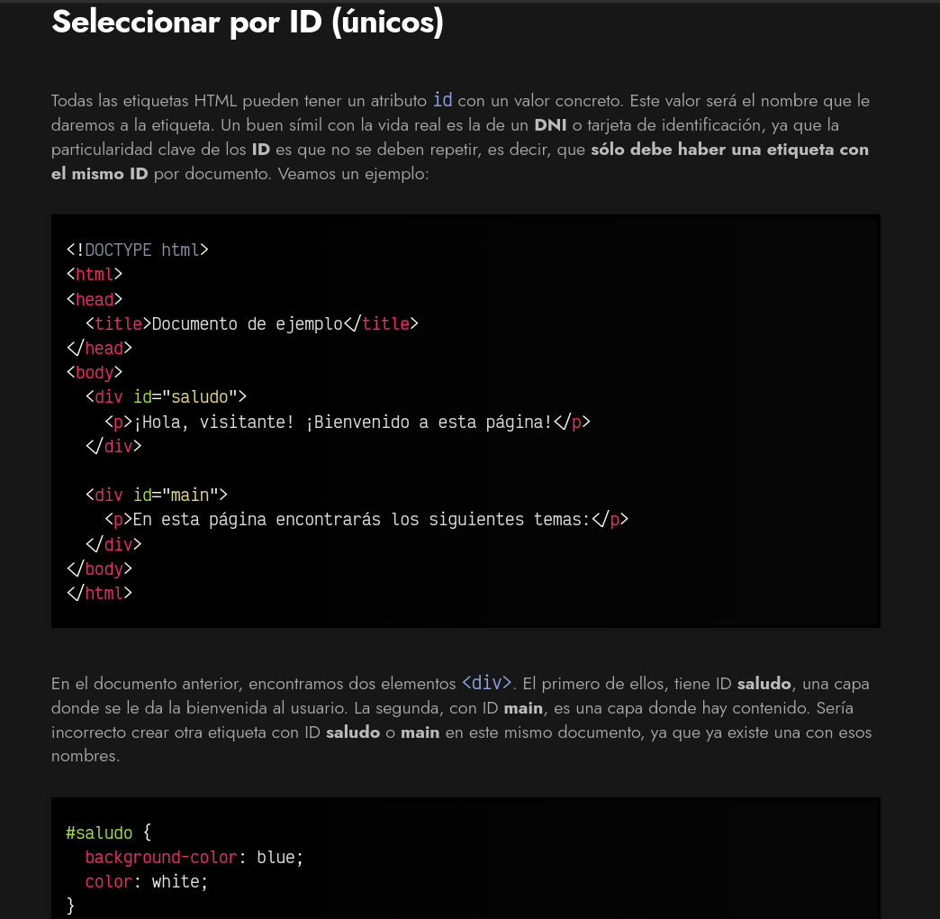Click the closing '</body>' tag line
This screenshot has height=919, width=940.
point(99,569)
